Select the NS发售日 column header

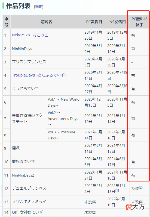118,22
